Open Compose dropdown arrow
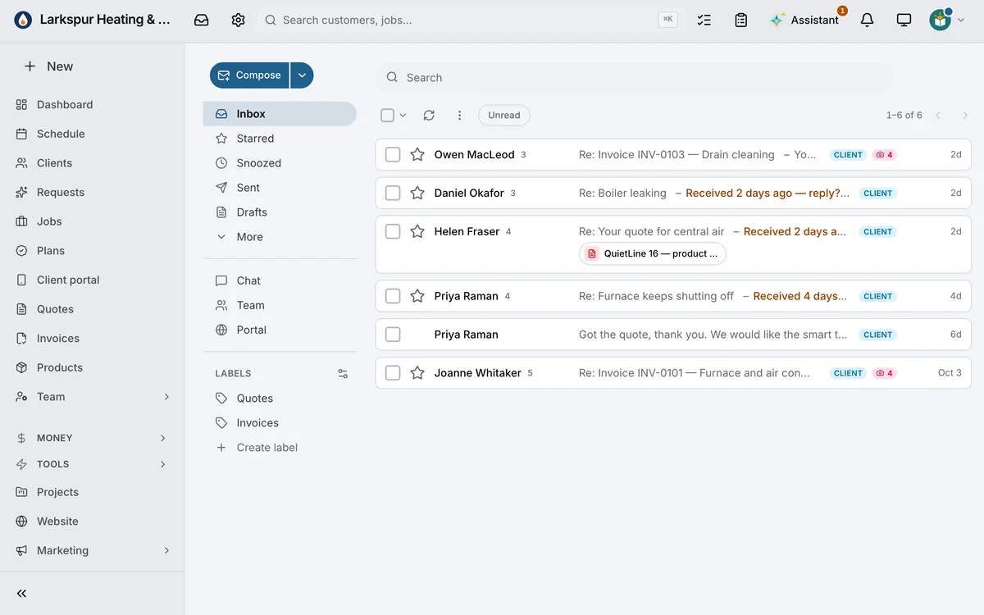 (x=302, y=75)
